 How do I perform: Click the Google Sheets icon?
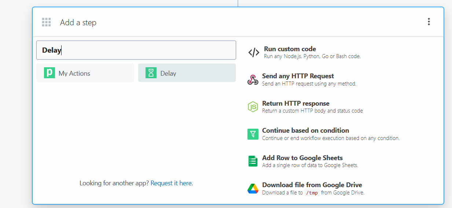[253, 161]
